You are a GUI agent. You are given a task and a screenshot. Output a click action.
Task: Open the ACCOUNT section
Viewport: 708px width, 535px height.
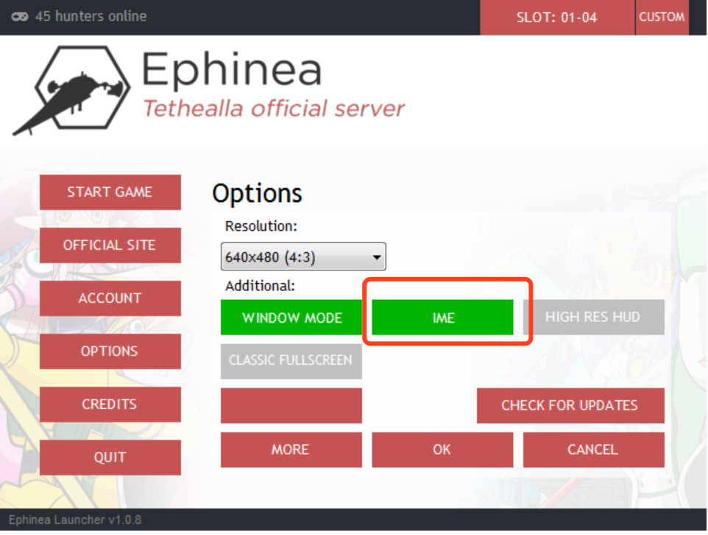pos(110,298)
